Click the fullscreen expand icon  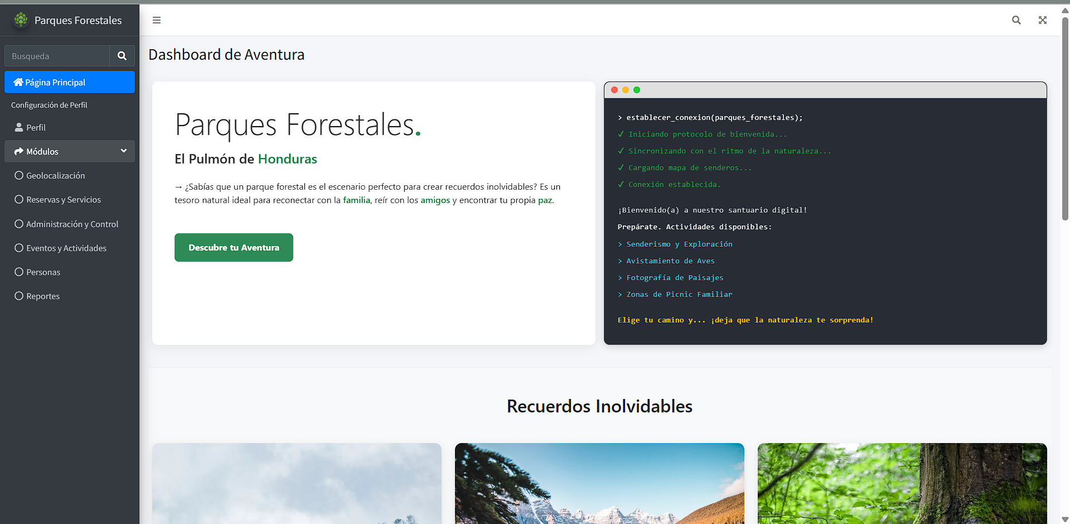click(x=1042, y=20)
